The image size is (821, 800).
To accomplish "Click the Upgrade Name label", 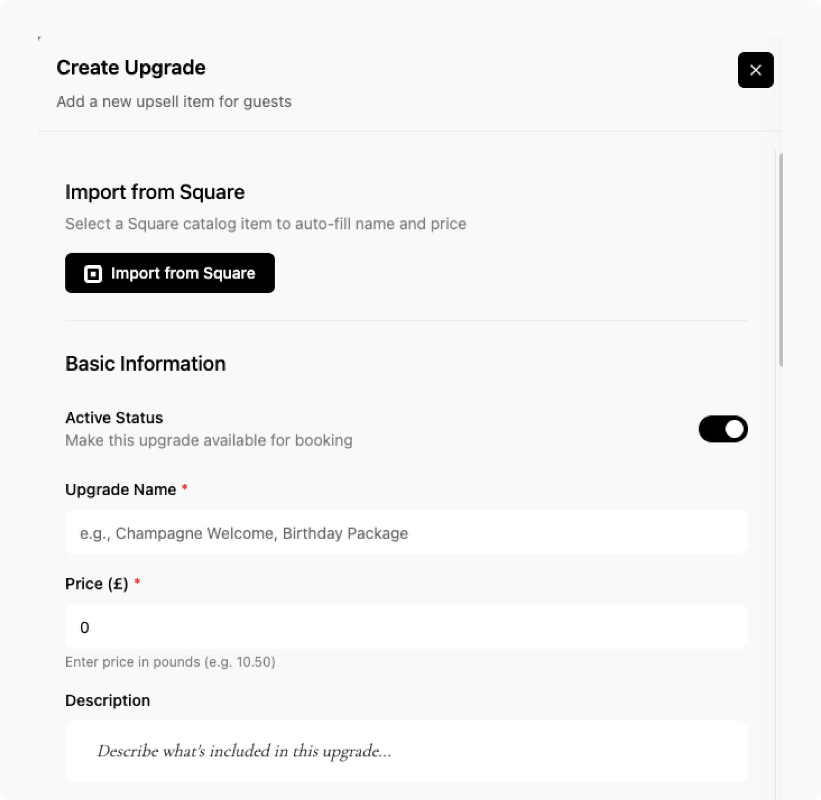I will 121,490.
